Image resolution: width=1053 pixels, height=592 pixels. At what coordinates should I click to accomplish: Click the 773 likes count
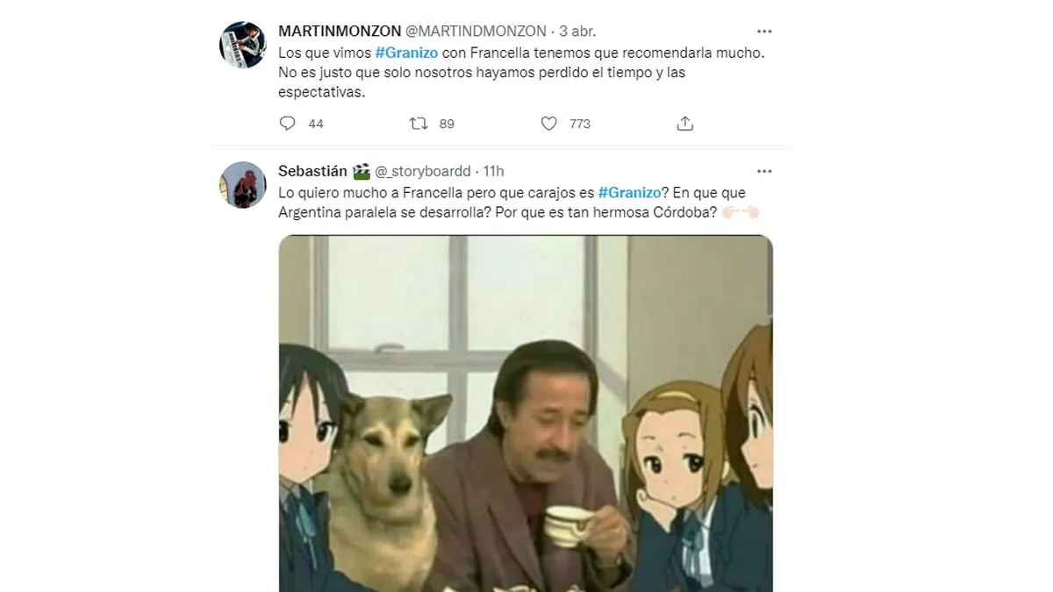[580, 124]
